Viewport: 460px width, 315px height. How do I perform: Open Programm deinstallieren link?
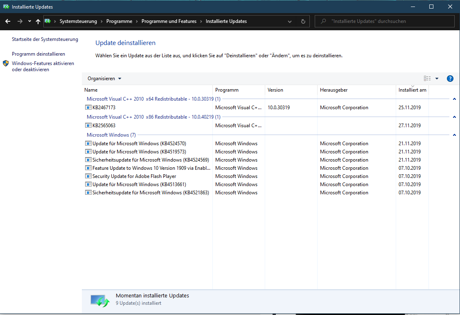(38, 54)
